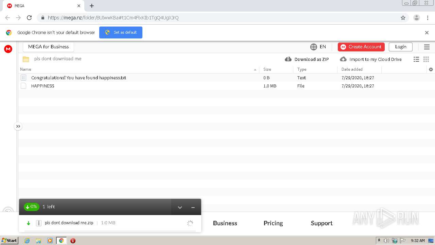435x245 pixels.
Task: Open media player from taskbar
Action: point(50,241)
